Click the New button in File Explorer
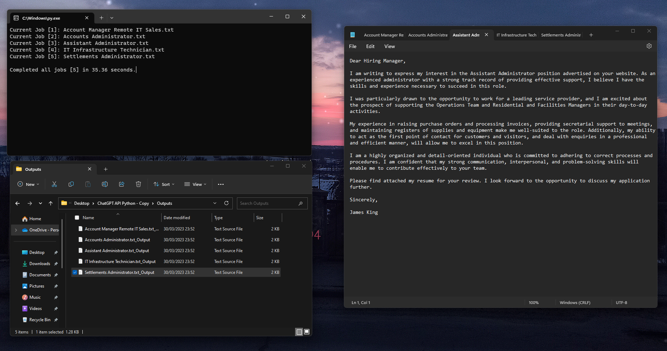The height and width of the screenshot is (351, 667). coord(28,184)
